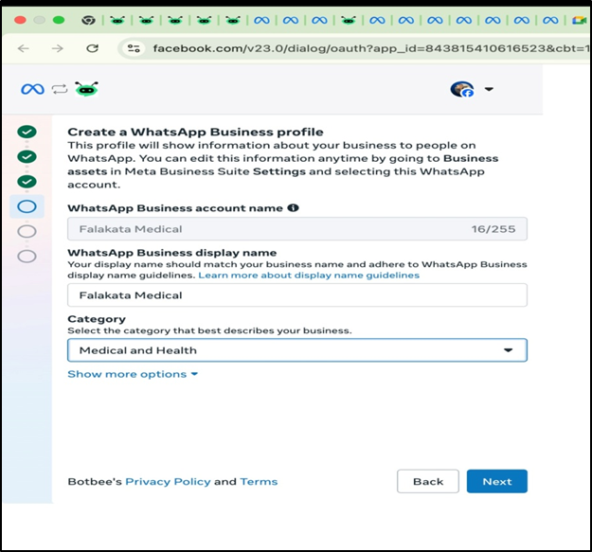
Task: Click the browser back arrow
Action: tap(24, 48)
